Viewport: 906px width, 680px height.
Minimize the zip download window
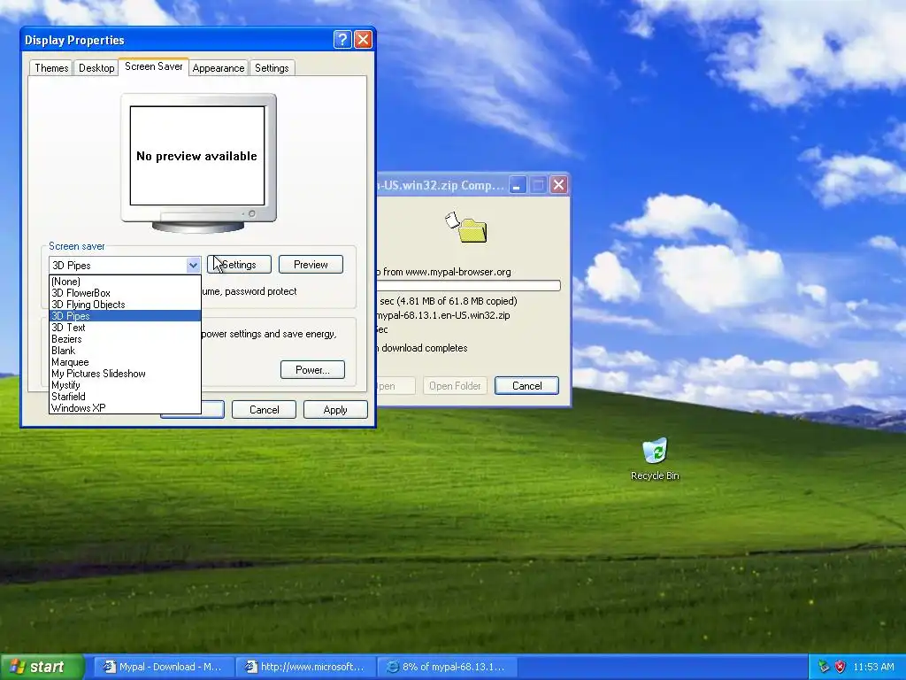coord(517,185)
